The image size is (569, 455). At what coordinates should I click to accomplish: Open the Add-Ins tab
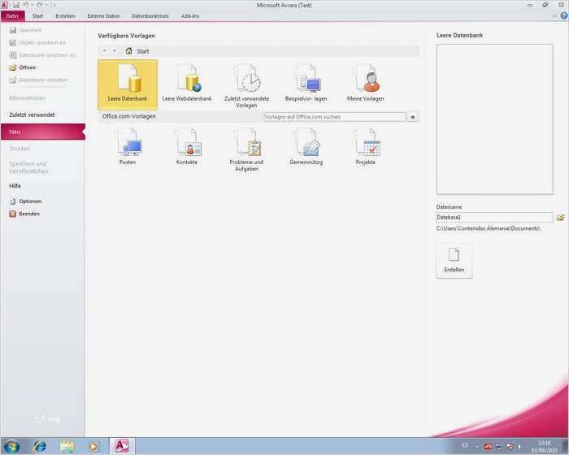tap(189, 16)
